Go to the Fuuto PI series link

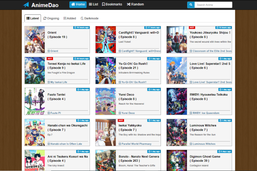click(x=54, y=113)
